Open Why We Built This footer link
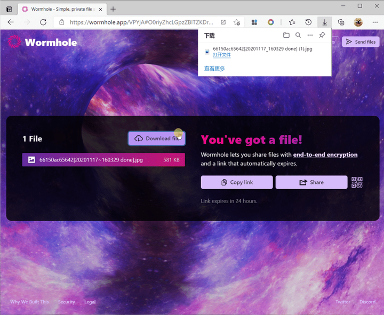384x315 pixels. pos(29,302)
